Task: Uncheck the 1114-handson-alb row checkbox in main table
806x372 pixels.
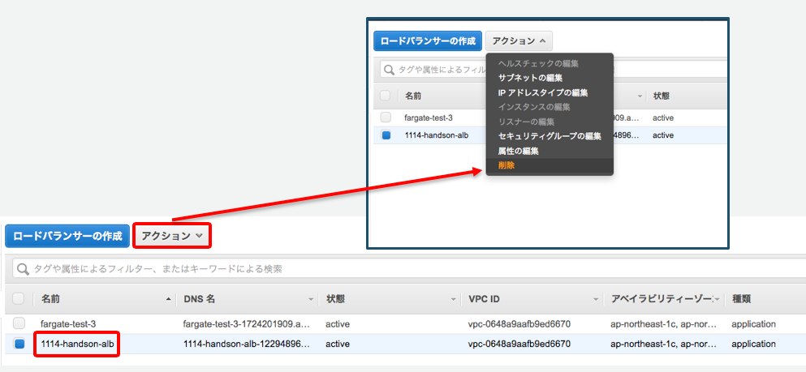Action: (x=19, y=344)
